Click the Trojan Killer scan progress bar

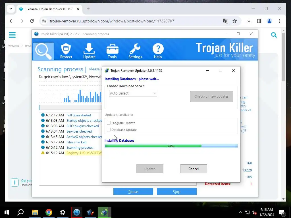(70, 107)
